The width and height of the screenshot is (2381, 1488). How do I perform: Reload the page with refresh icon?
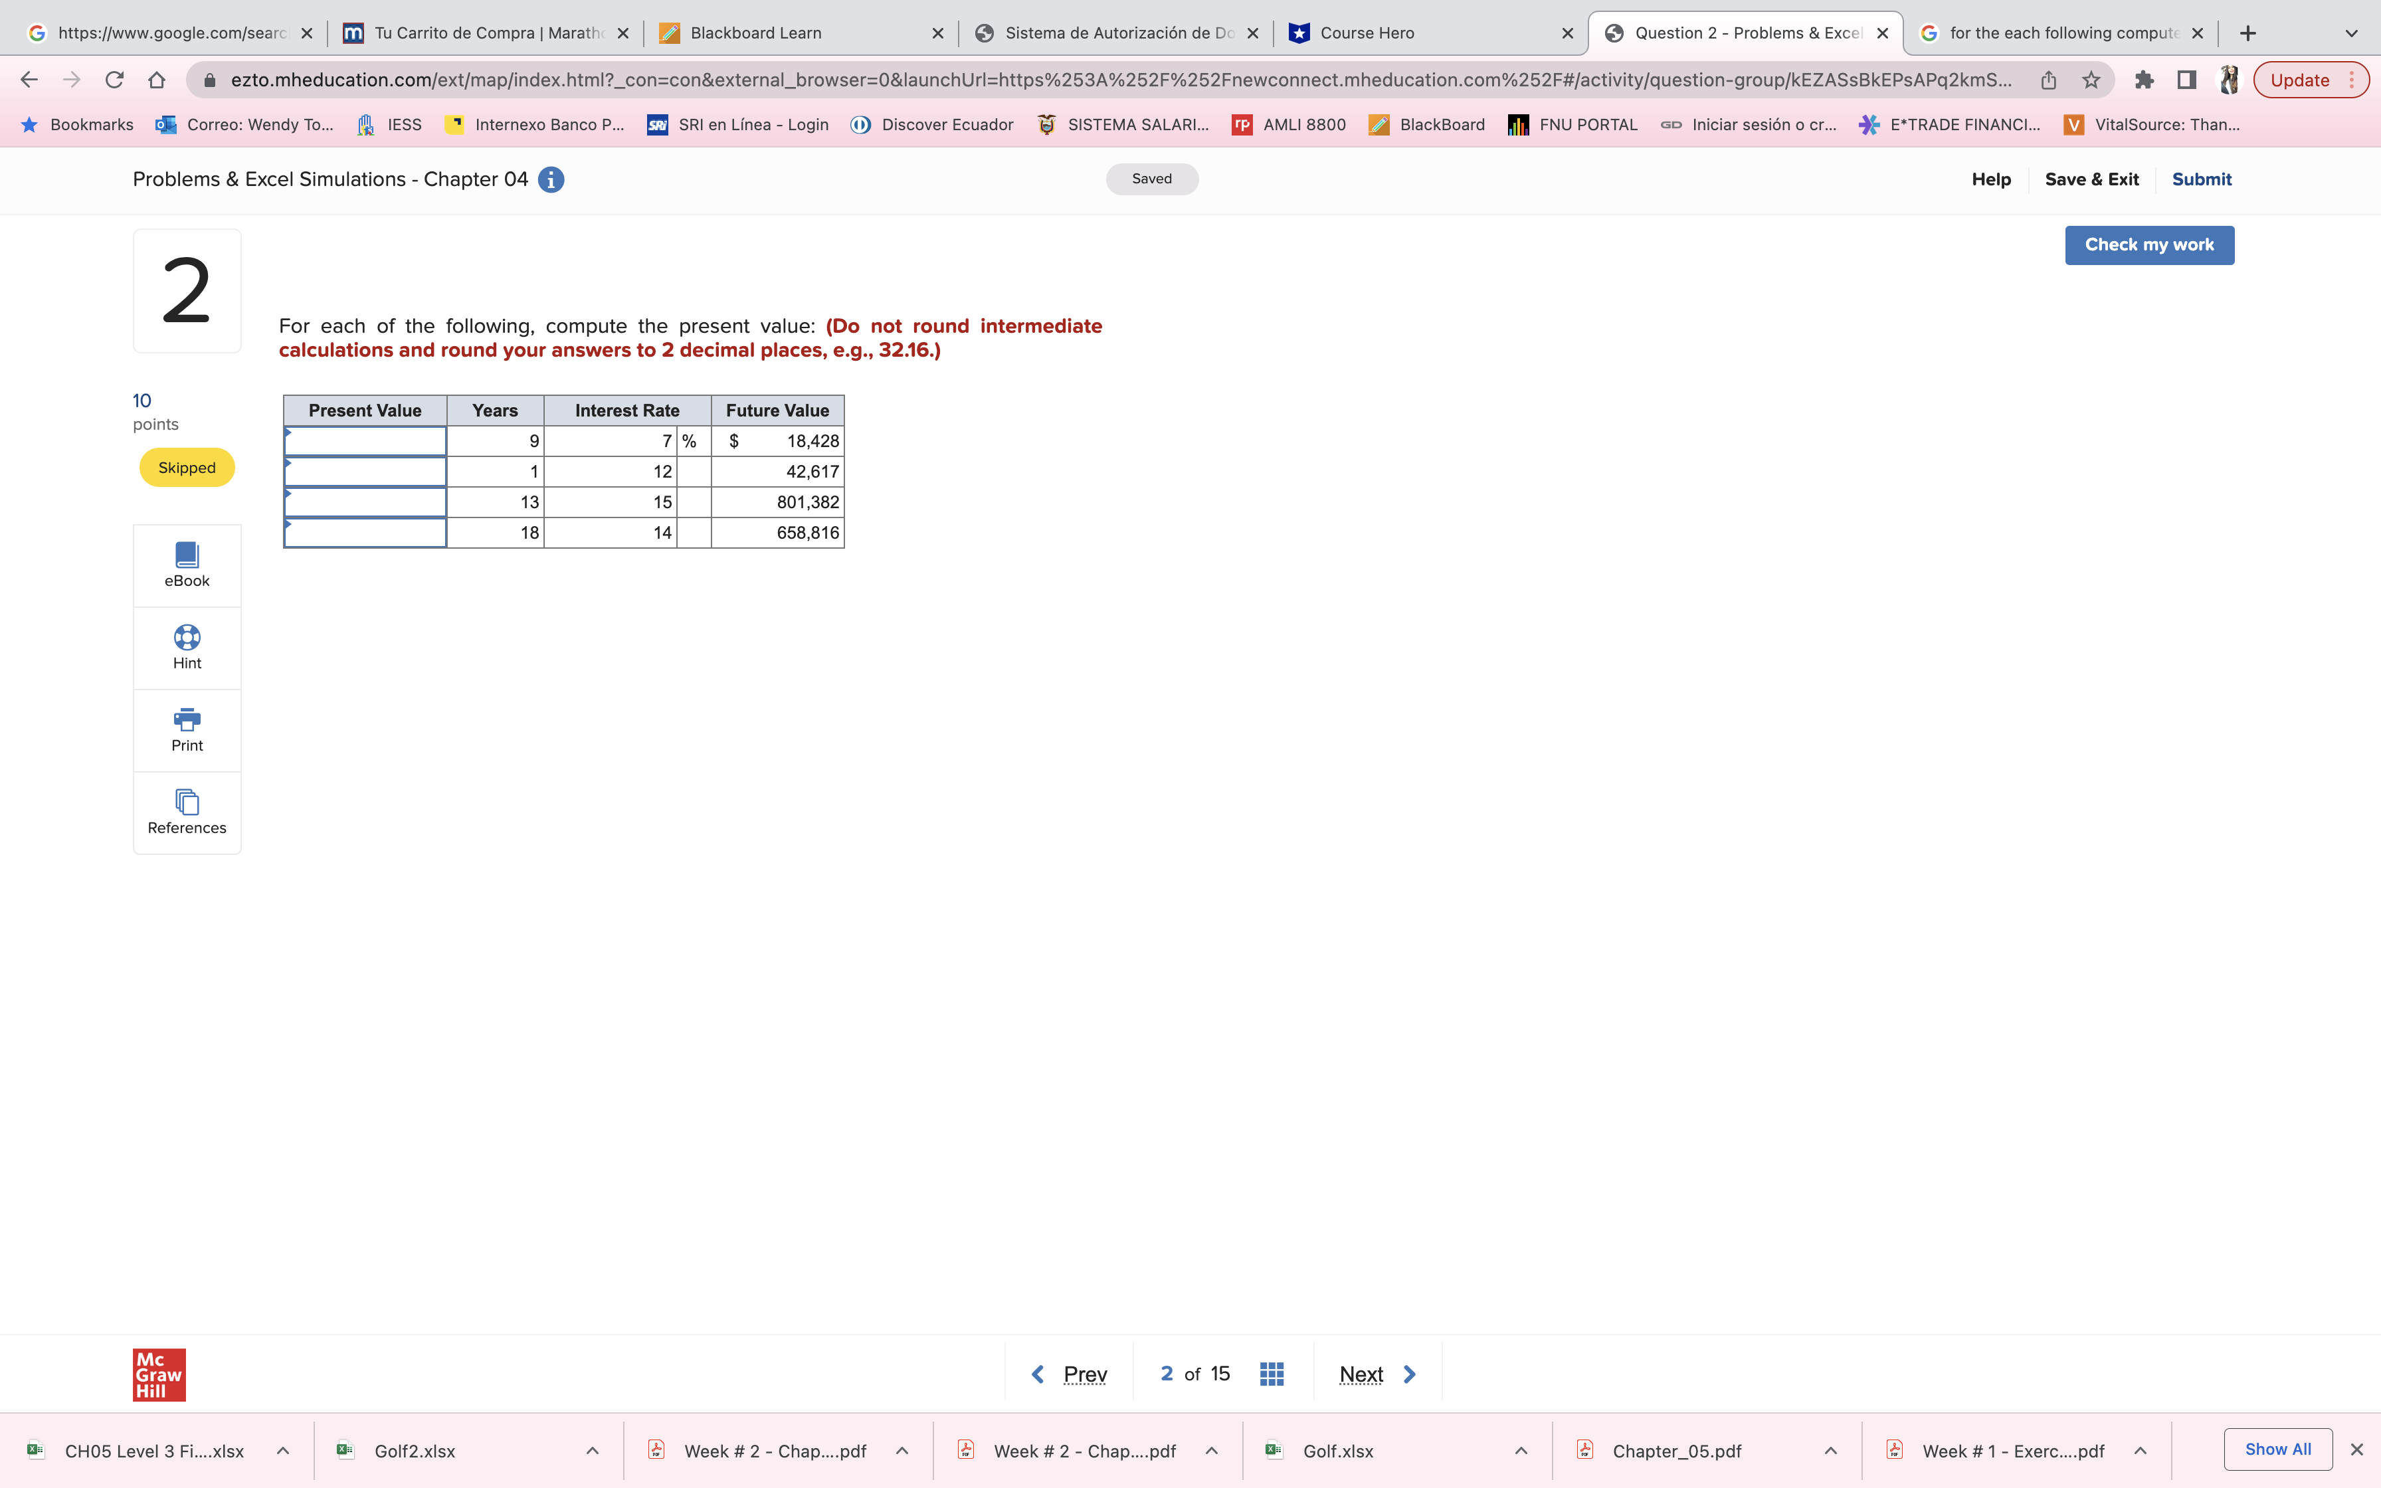pyautogui.click(x=114, y=80)
